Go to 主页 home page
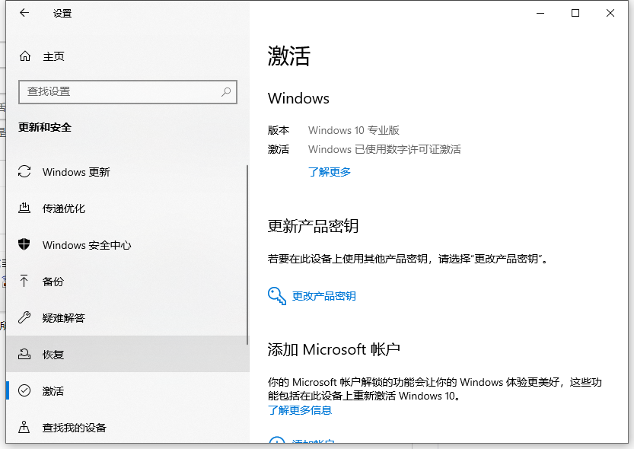The height and width of the screenshot is (449, 634). pyautogui.click(x=53, y=56)
